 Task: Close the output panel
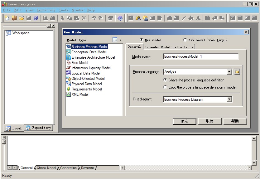click(x=4, y=137)
